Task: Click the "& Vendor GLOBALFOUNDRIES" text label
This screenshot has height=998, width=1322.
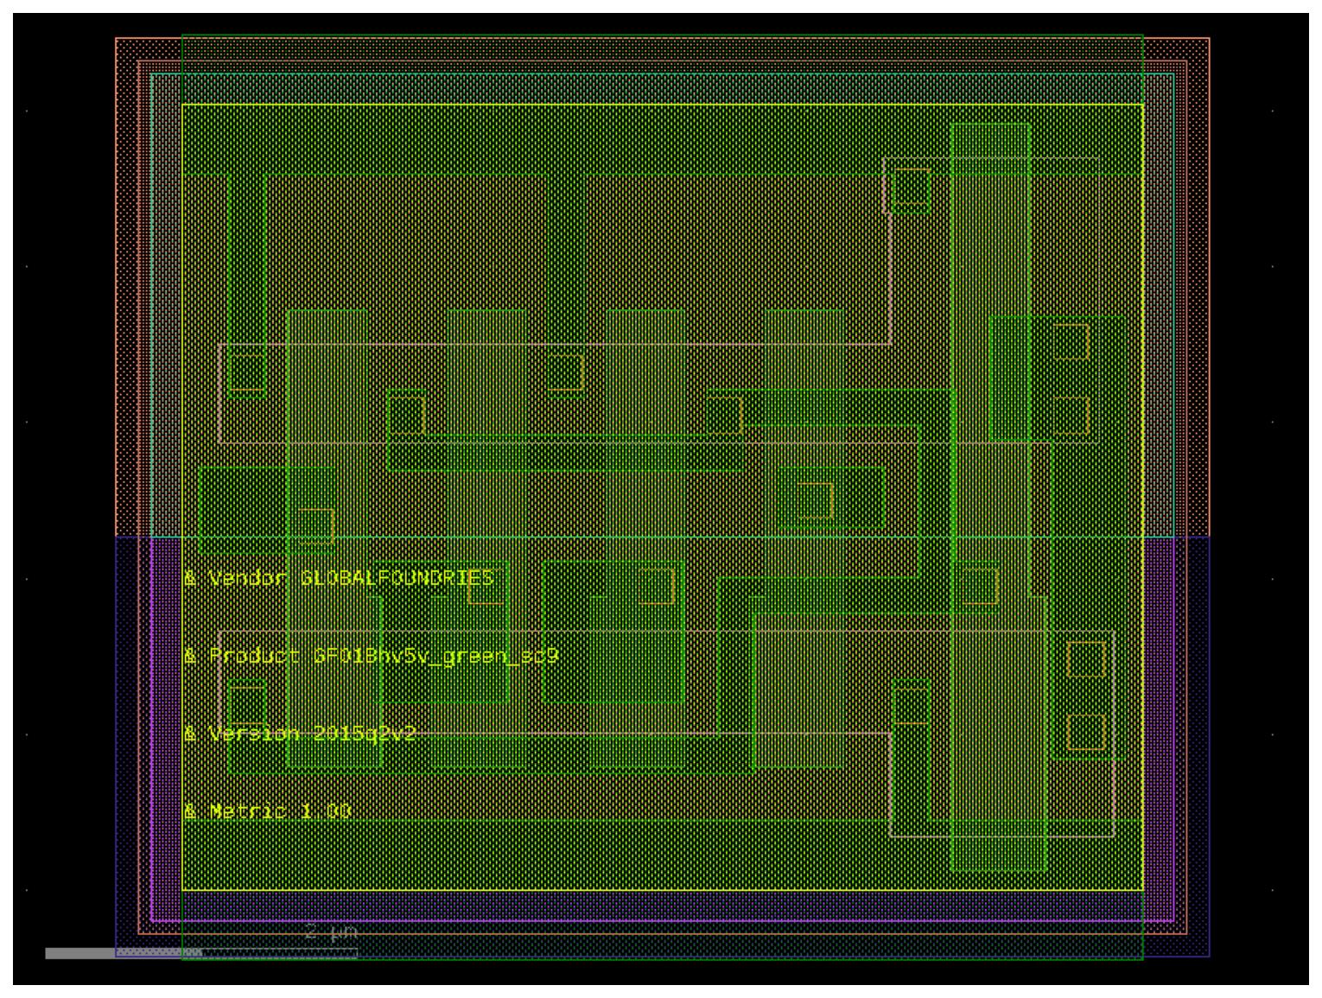Action: 339,578
